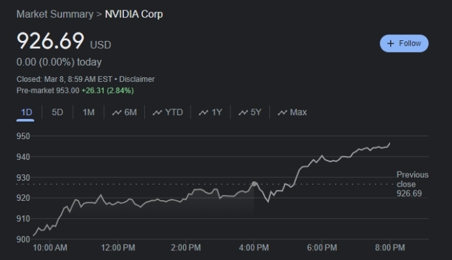Click the trend icon beside 5Y

[243, 112]
